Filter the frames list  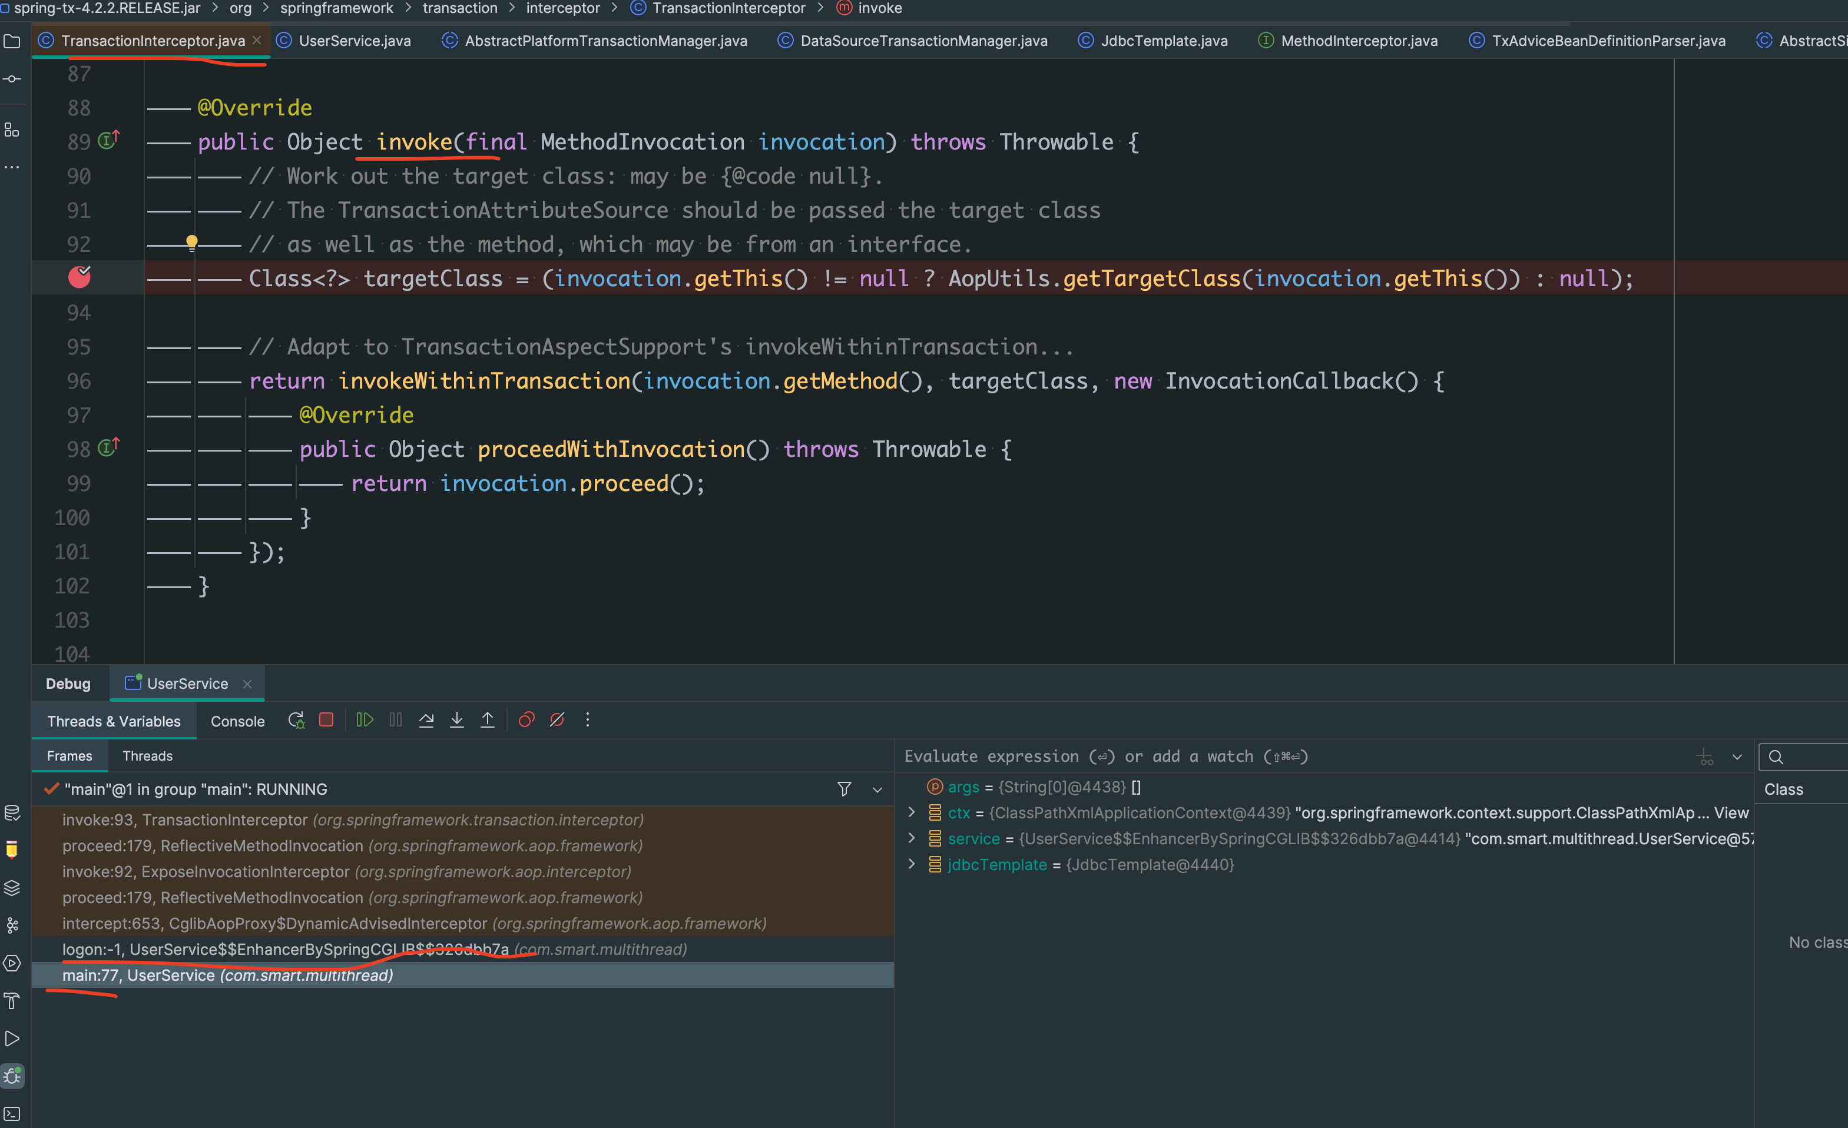[844, 789]
